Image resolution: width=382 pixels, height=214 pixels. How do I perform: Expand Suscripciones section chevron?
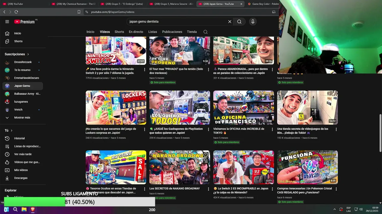tap(28, 54)
